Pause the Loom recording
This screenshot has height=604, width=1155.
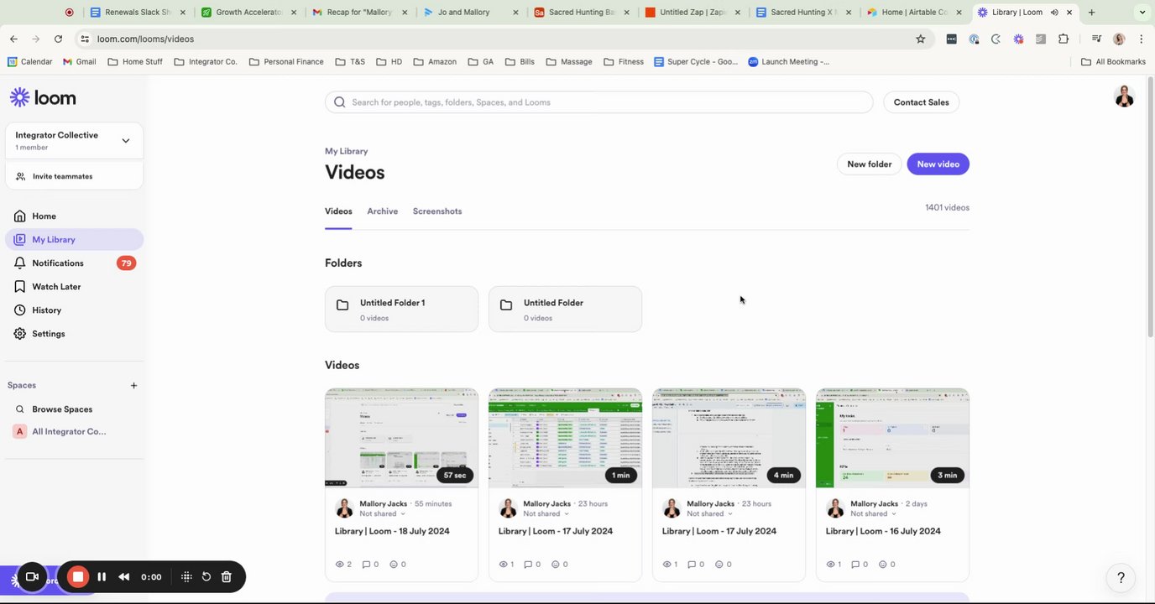coord(102,577)
